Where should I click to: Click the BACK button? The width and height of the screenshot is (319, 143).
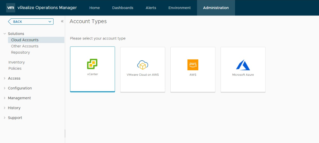pos(31,22)
